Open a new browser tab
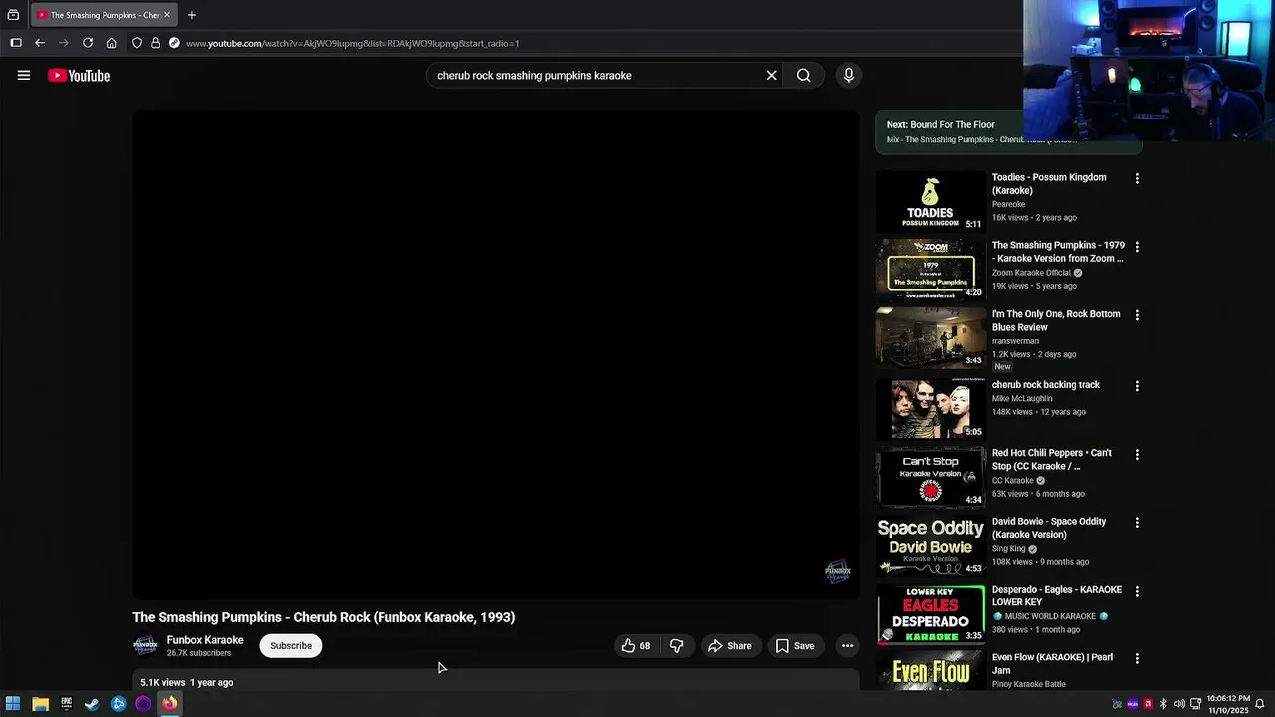 pyautogui.click(x=192, y=15)
